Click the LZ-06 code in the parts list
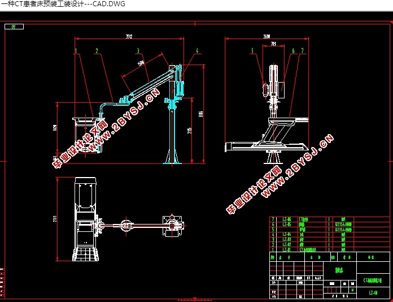 287,219
